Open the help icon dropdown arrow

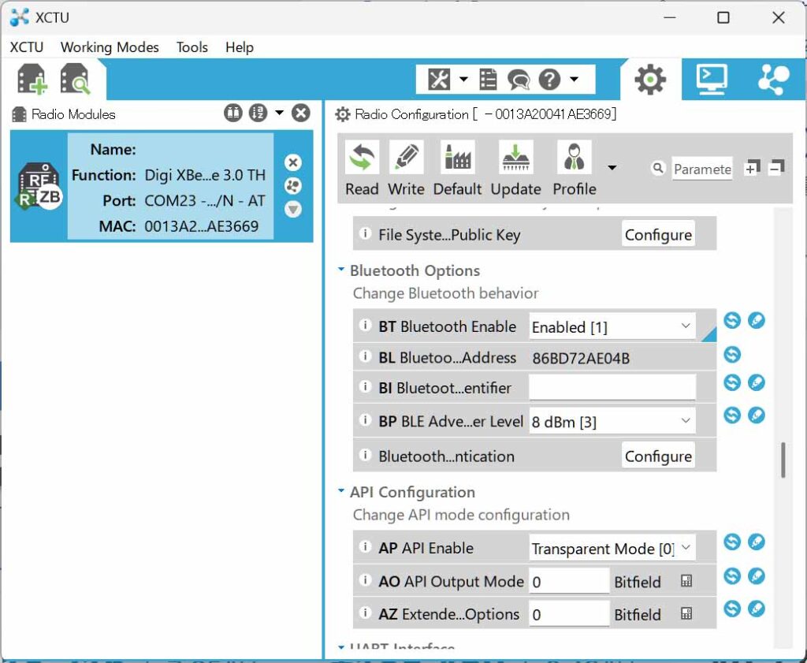[x=574, y=80]
